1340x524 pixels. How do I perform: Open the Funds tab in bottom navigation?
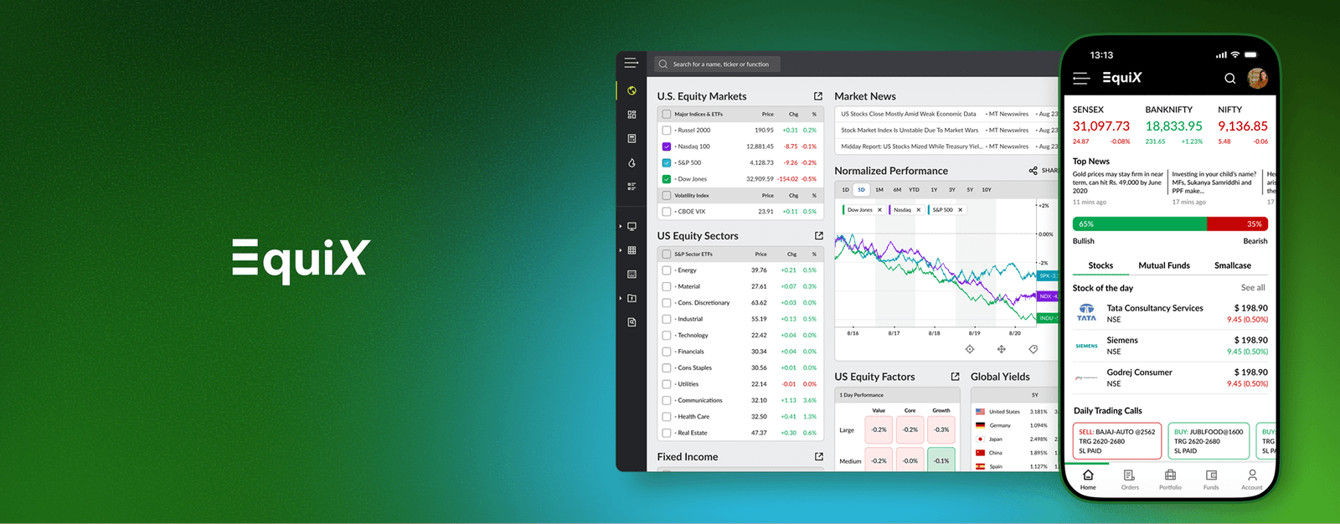[x=1211, y=480]
